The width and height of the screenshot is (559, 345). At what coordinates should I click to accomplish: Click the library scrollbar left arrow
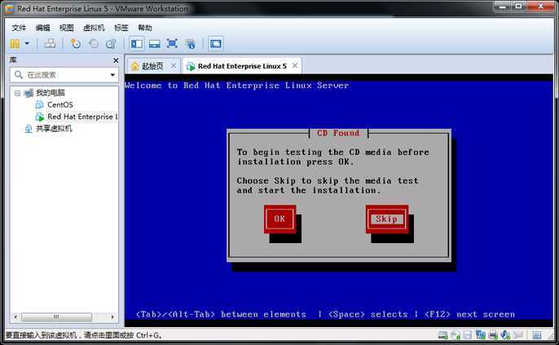[x=15, y=316]
